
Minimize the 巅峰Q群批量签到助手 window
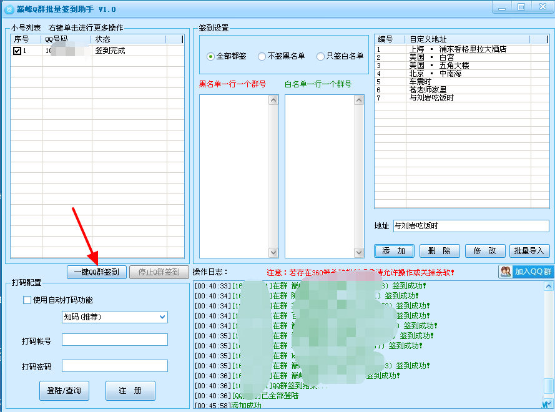(x=502, y=7)
